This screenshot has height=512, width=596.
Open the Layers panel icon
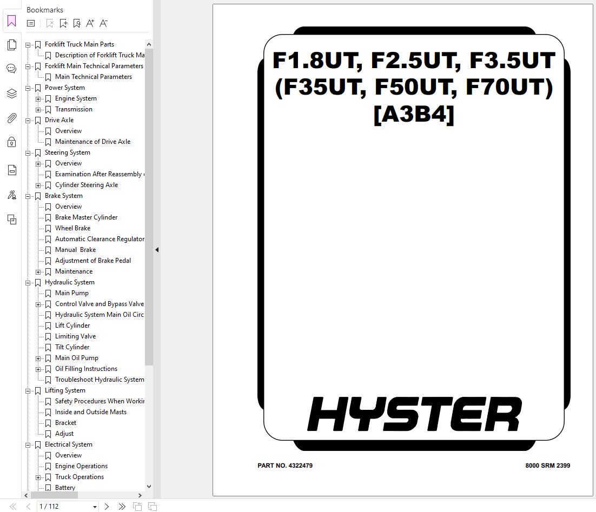[12, 94]
